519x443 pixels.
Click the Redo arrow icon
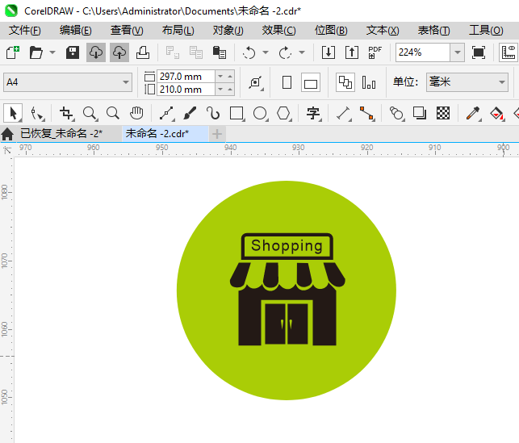285,52
